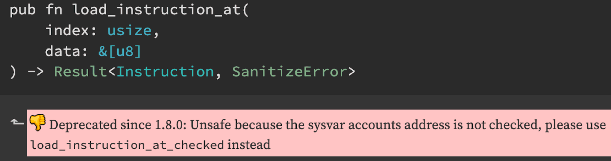Follow the Result type link
The width and height of the screenshot is (611, 161).
pyautogui.click(x=81, y=72)
